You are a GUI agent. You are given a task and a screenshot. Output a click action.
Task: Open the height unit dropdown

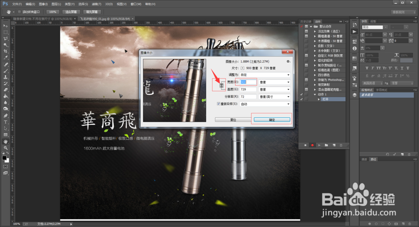pyautogui.click(x=274, y=89)
